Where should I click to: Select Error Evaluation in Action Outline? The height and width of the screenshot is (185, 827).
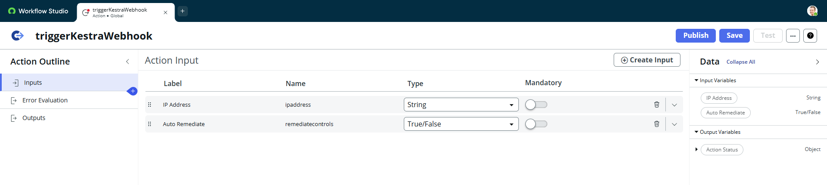(45, 100)
